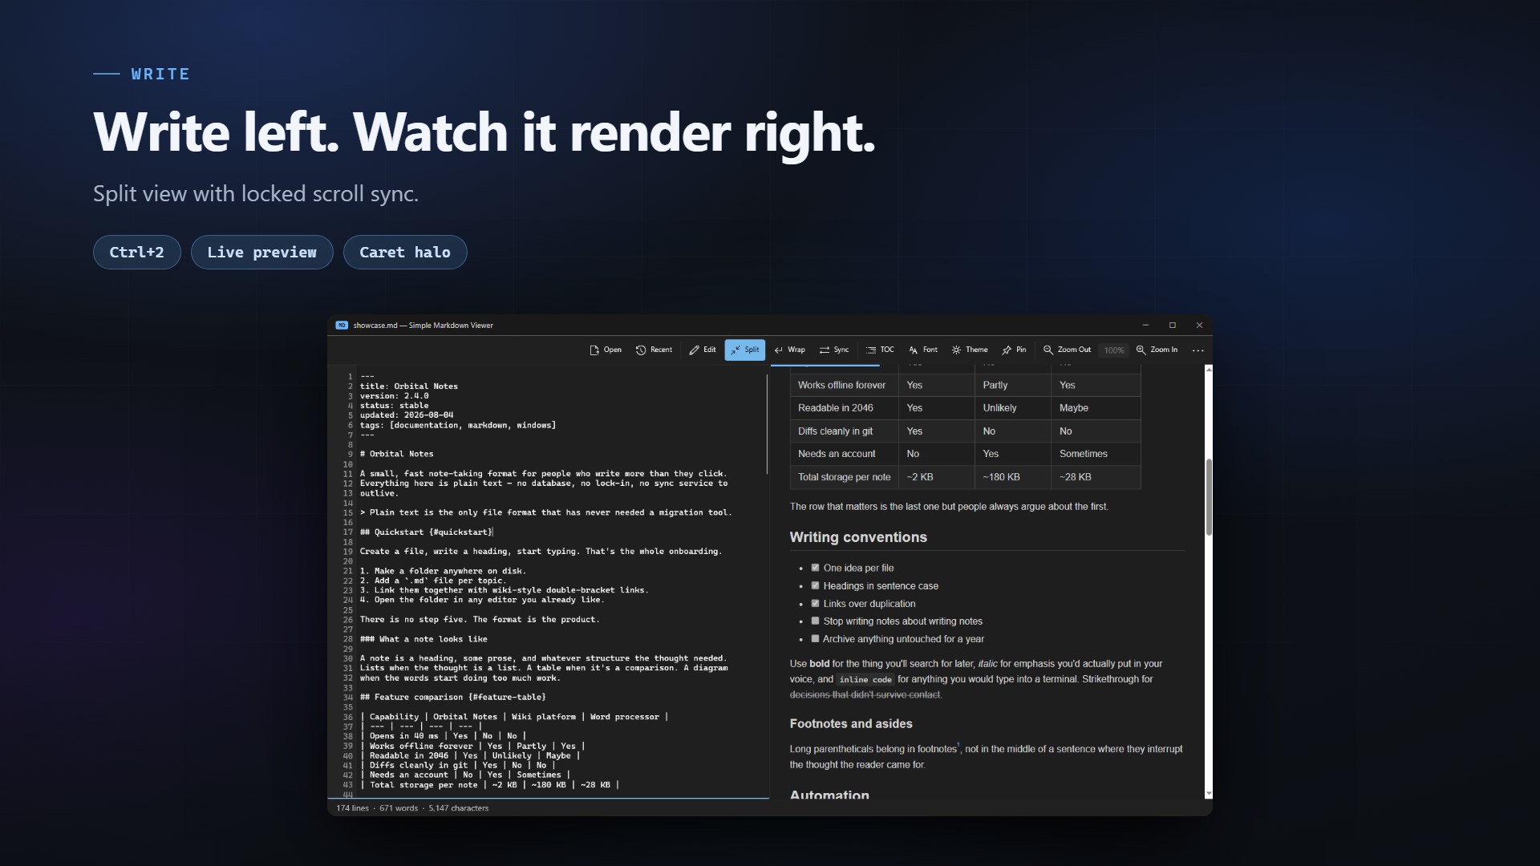Screen dimensions: 1540x866
Task: Toggle scroll Sync in toolbar
Action: click(834, 350)
